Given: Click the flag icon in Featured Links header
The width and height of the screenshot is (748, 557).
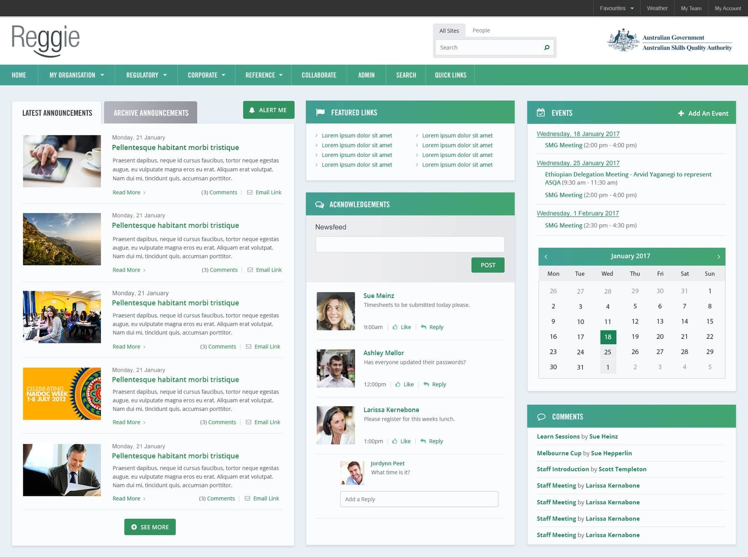Looking at the screenshot, I should (x=321, y=112).
